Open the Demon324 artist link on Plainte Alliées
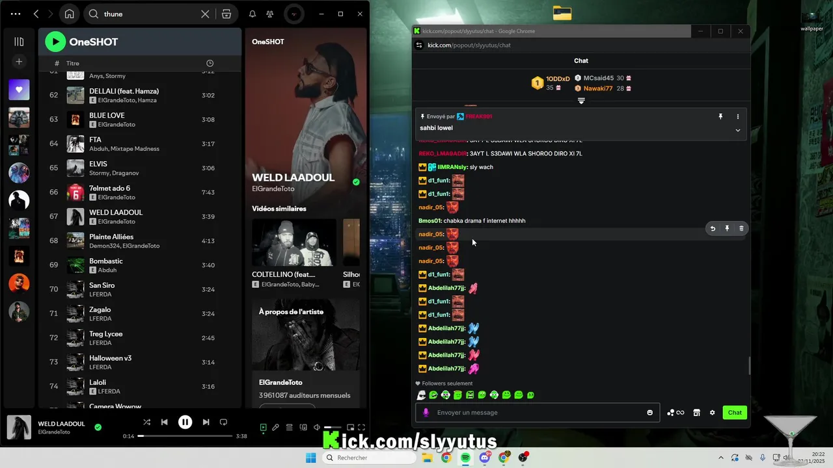 (x=104, y=246)
